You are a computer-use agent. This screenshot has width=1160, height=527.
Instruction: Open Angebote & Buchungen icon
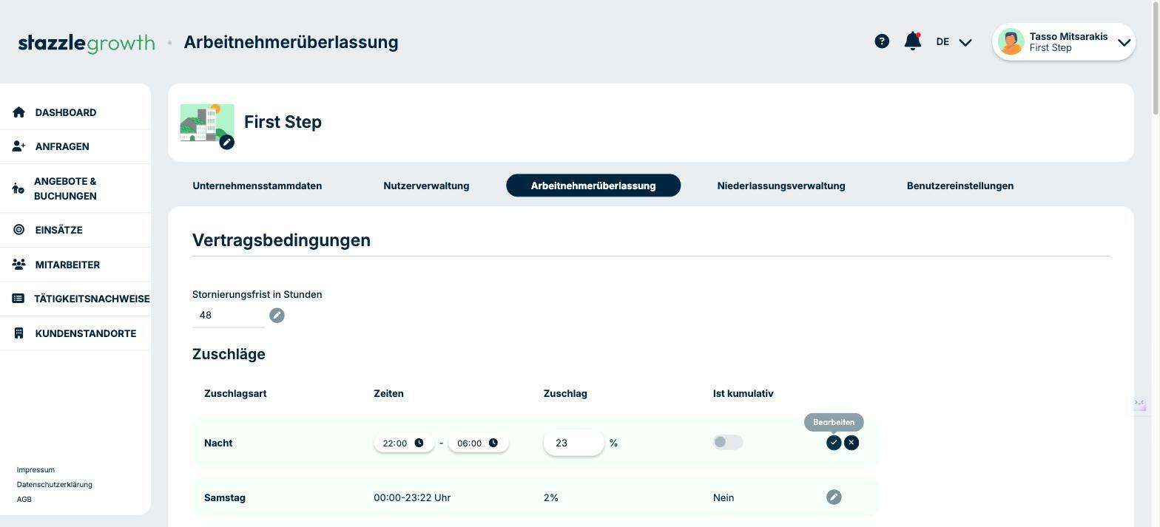point(18,188)
